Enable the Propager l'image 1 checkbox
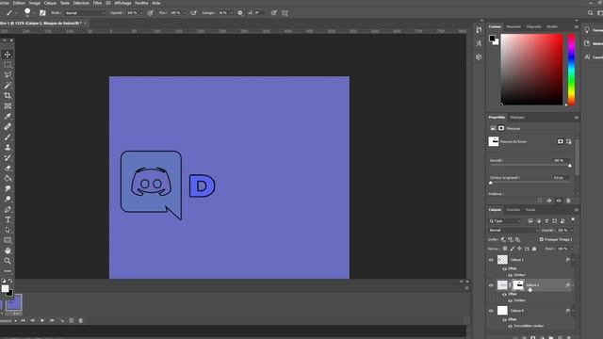 coord(542,239)
